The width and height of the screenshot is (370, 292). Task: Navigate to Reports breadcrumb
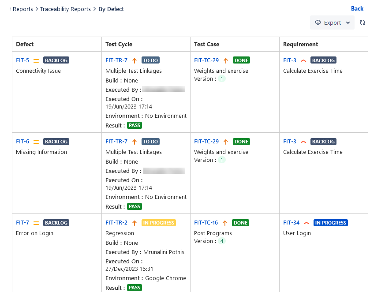coord(22,9)
